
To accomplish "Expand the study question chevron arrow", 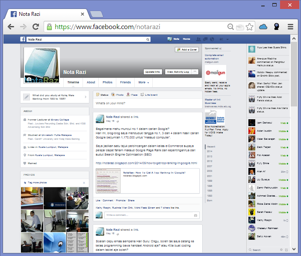I will click(86, 97).
